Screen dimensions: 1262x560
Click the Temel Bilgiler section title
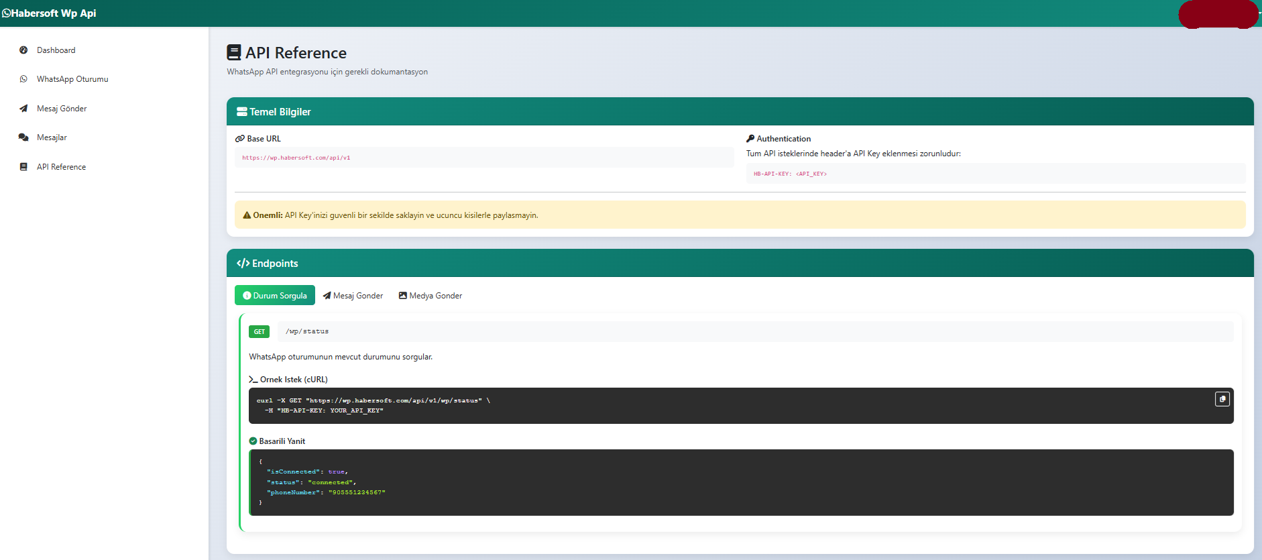[280, 112]
